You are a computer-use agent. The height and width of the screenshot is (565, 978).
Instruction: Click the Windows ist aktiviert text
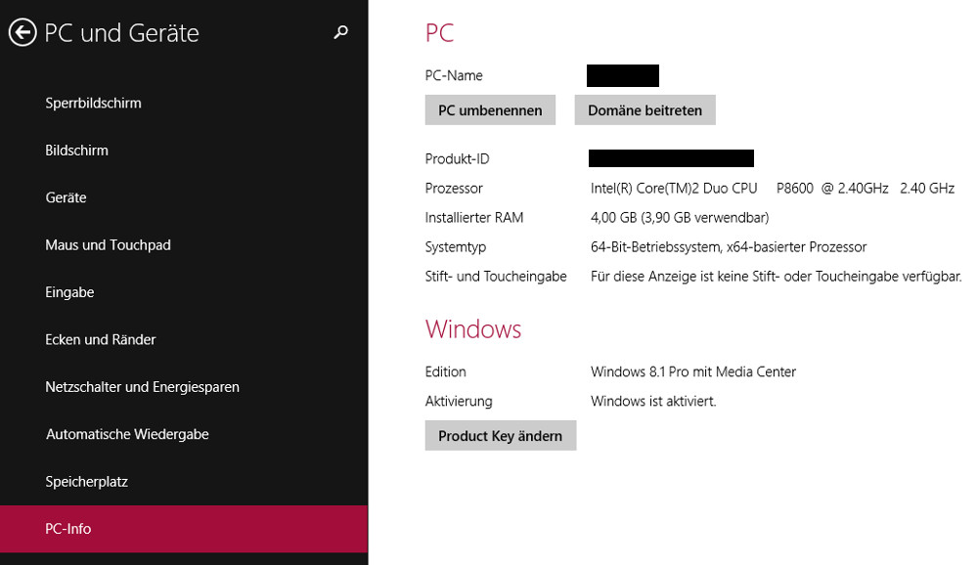tap(653, 401)
